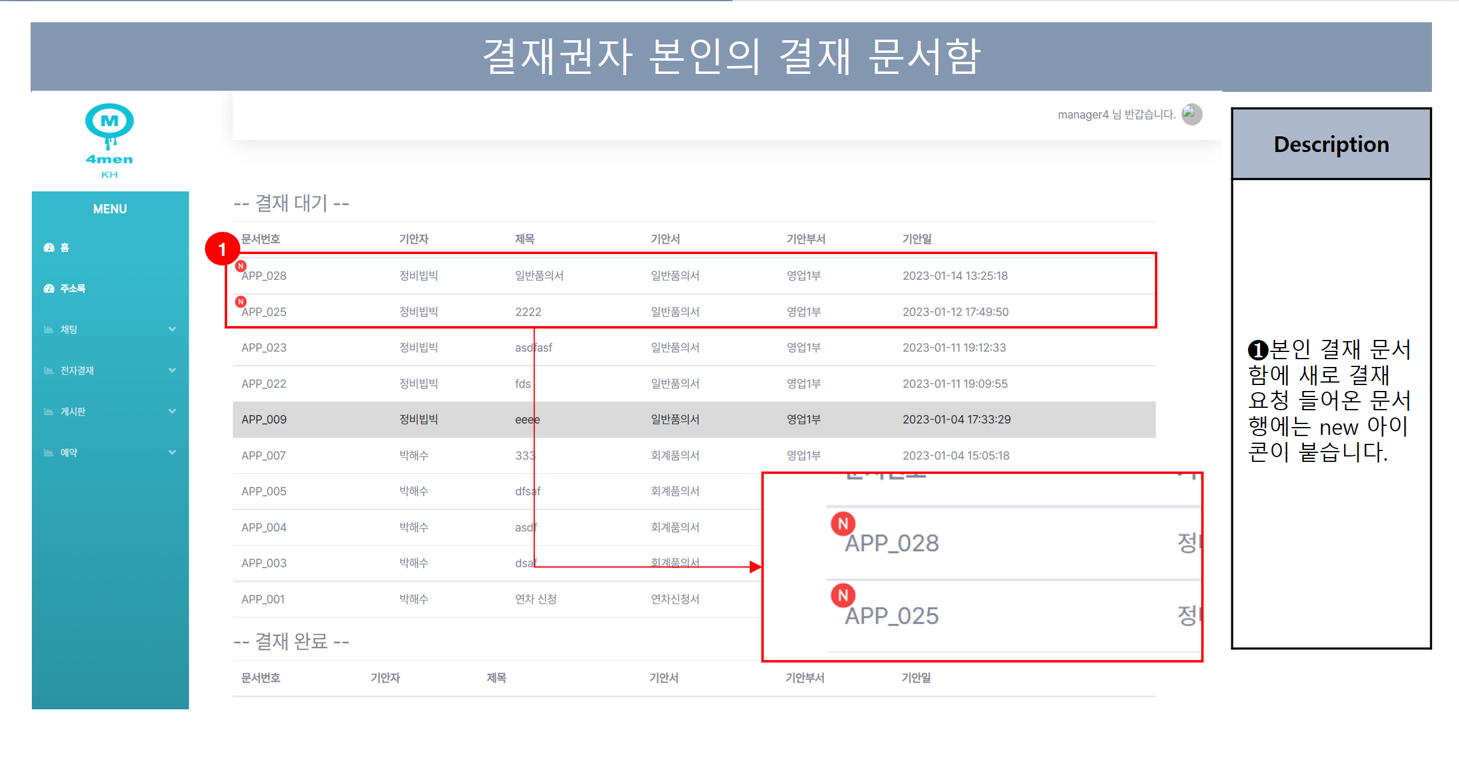This screenshot has width=1459, height=770.
Task: Click the manager4 profile avatar
Action: pyautogui.click(x=1191, y=114)
